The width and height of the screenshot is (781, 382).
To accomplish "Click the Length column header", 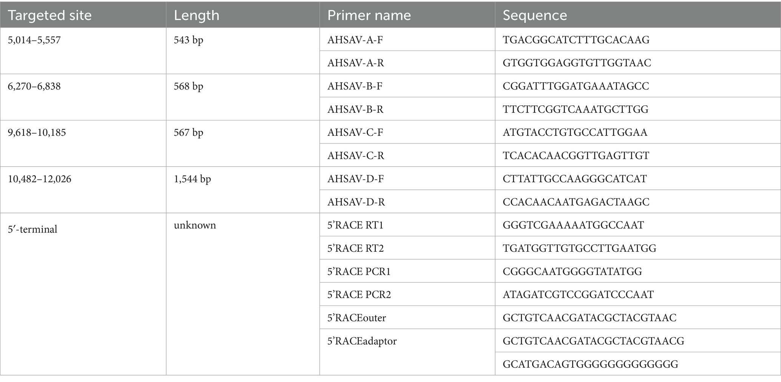I will [243, 15].
